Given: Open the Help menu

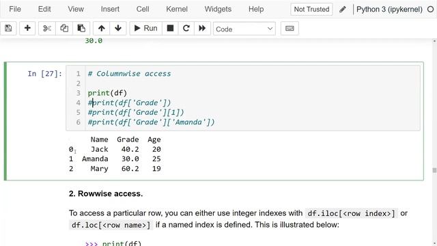Looking at the screenshot, I should coord(256,9).
